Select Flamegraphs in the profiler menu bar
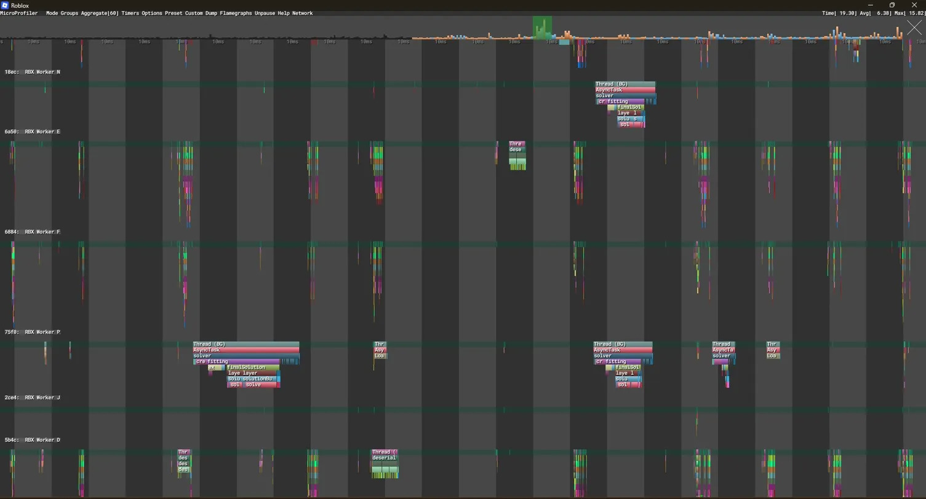The width and height of the screenshot is (926, 499). pyautogui.click(x=236, y=13)
